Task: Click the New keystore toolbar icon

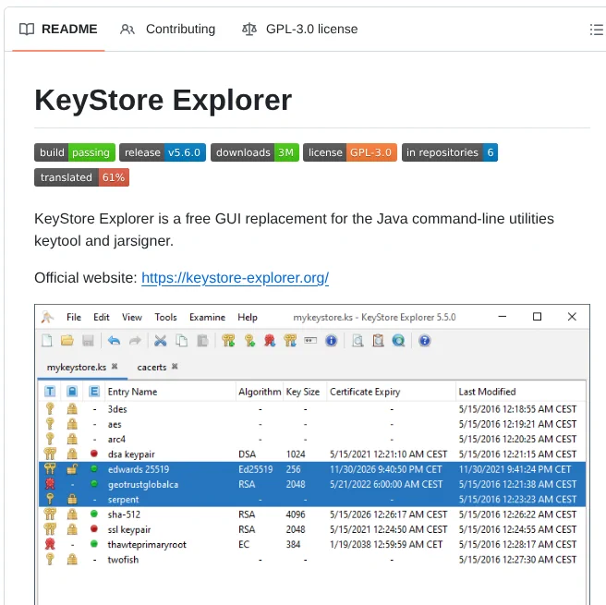Action: click(x=47, y=341)
